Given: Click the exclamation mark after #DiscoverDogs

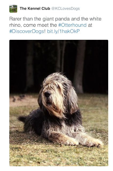Looking at the screenshot, I should pos(45,32).
